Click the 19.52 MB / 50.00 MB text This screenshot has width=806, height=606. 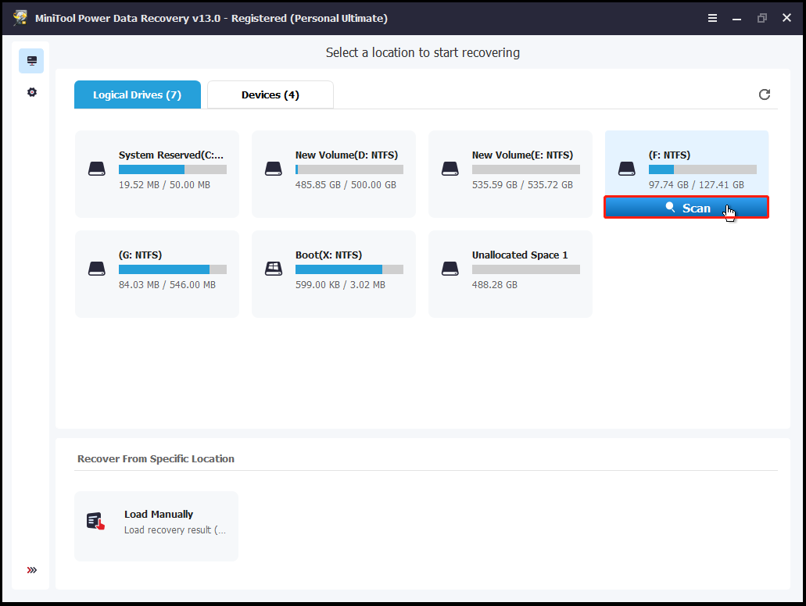[x=164, y=185]
